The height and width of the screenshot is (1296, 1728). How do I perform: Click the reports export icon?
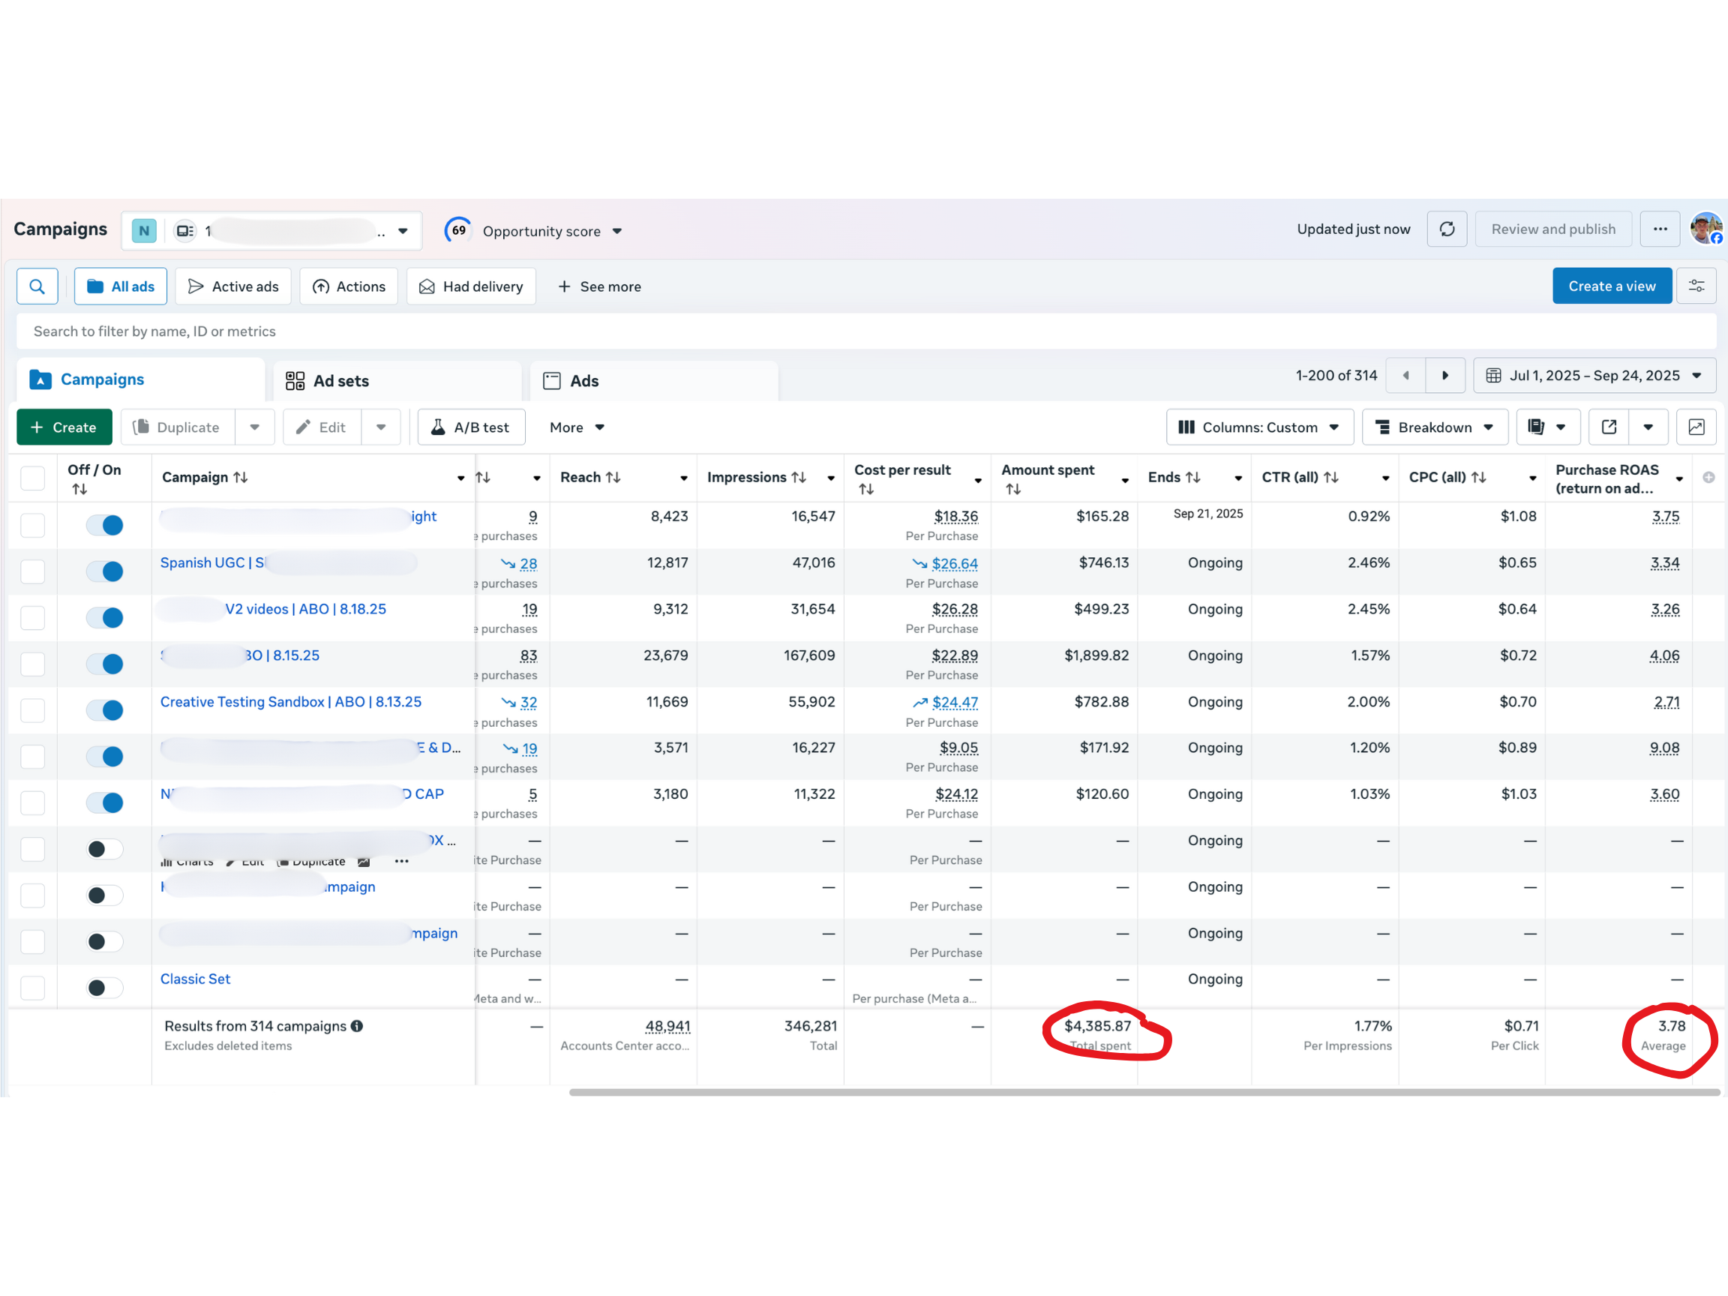pos(1537,427)
